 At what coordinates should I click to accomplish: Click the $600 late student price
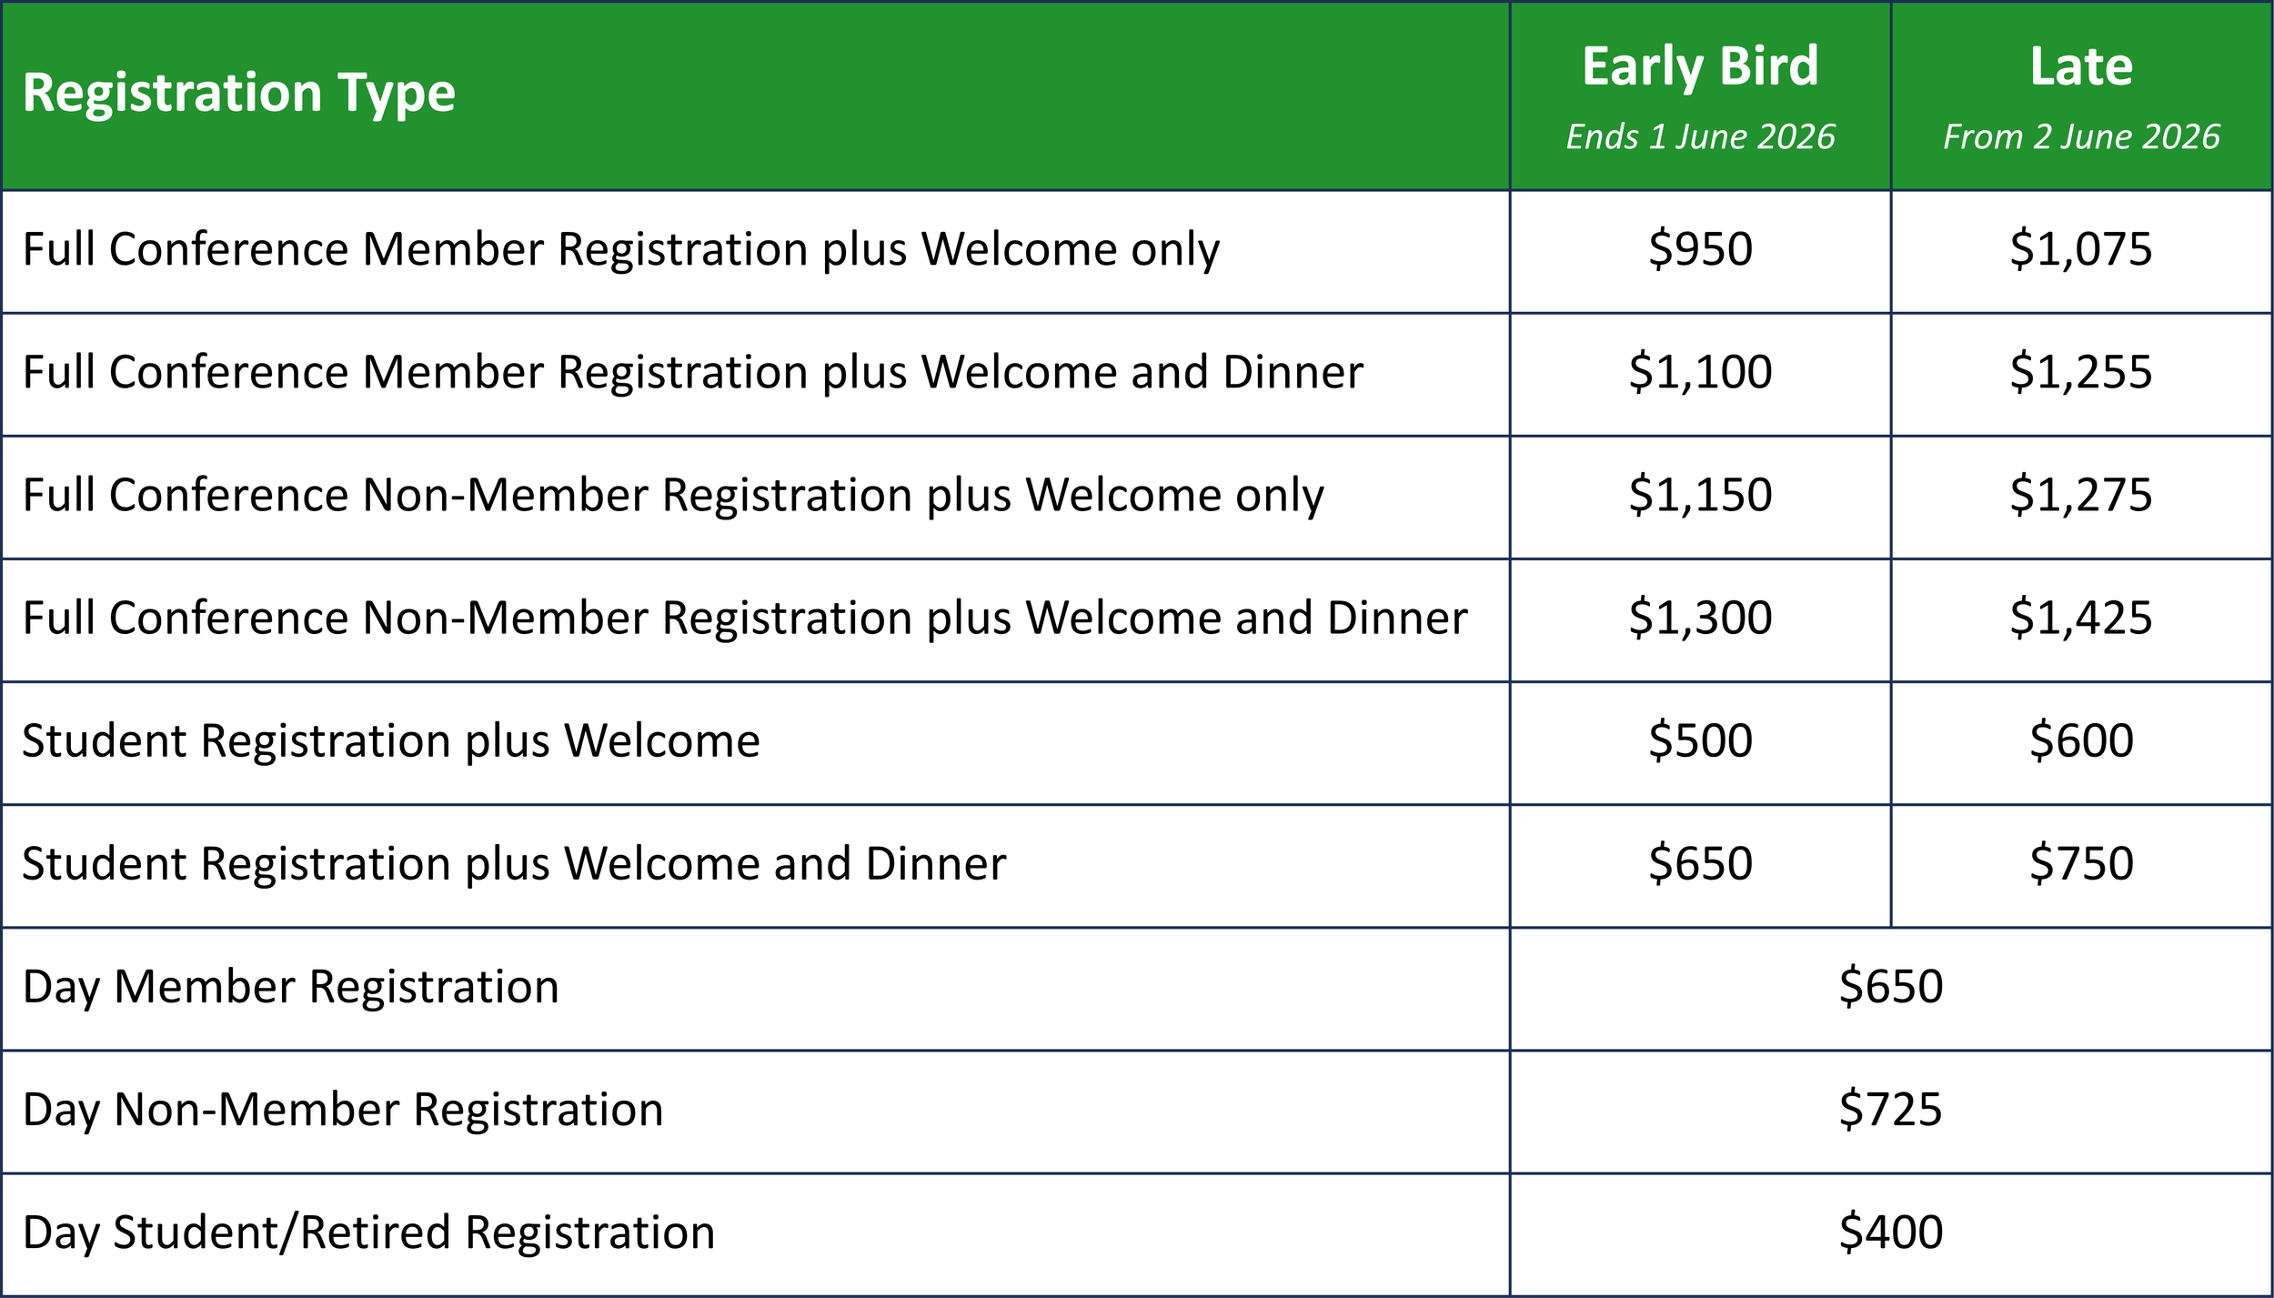pyautogui.click(x=2081, y=740)
